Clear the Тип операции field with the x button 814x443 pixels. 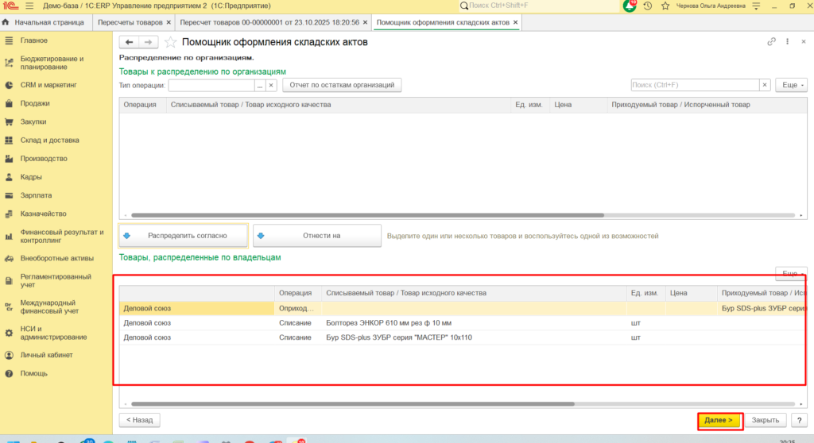[271, 85]
